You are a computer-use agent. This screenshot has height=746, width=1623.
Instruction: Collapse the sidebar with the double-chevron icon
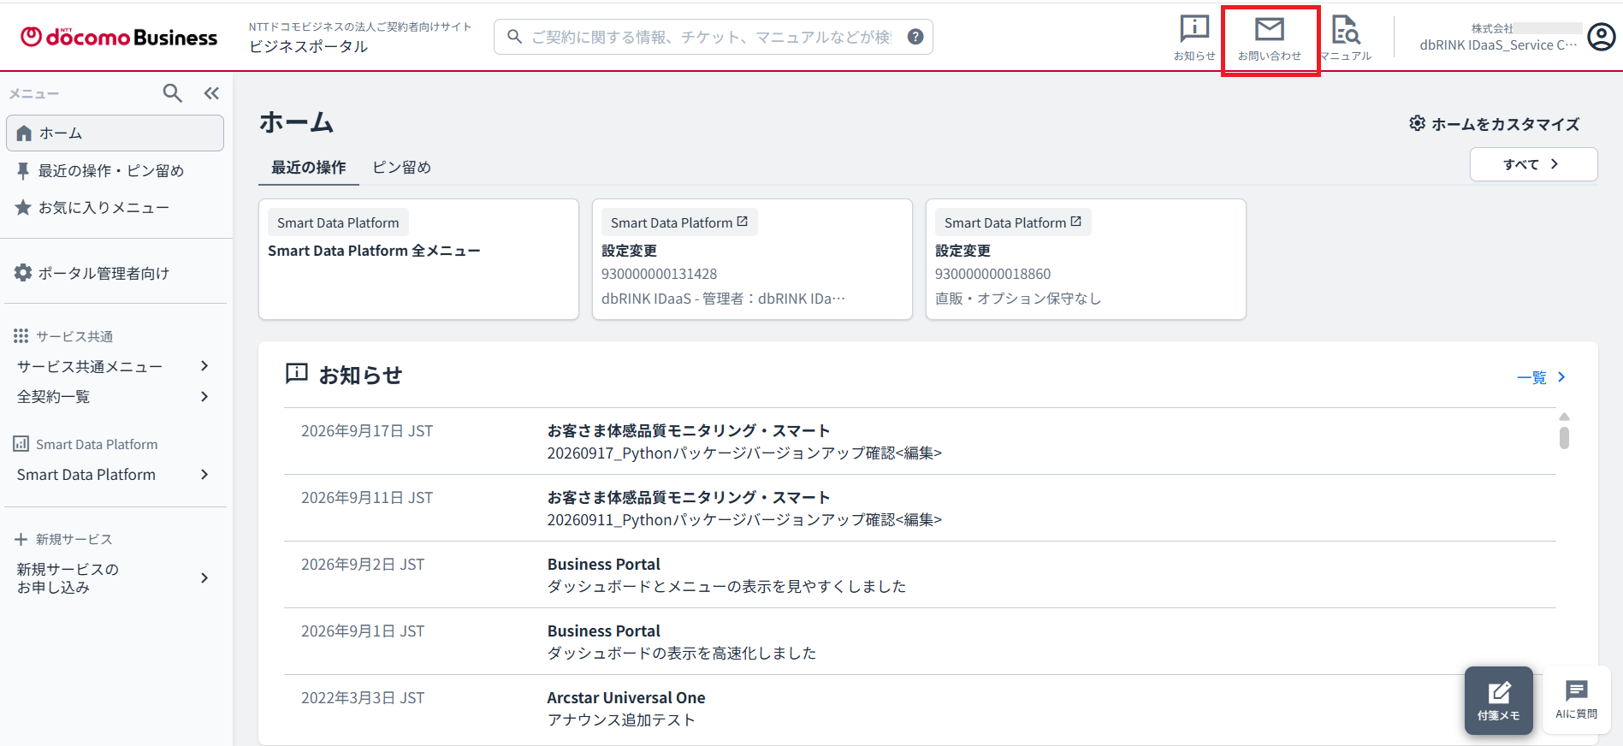pos(211,93)
